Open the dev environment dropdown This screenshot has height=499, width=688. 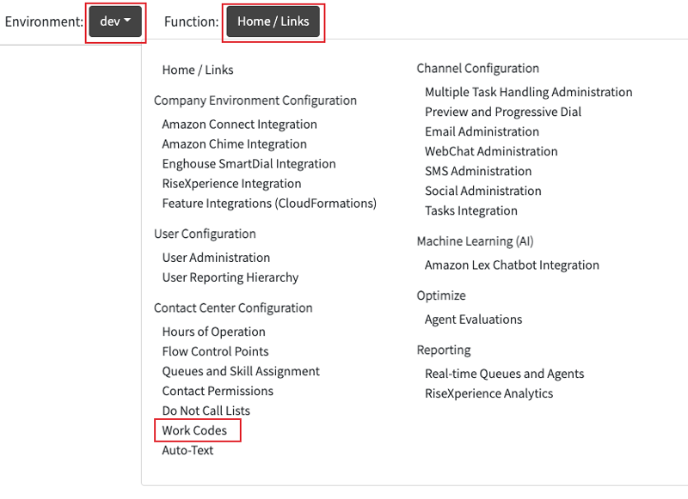click(x=115, y=21)
